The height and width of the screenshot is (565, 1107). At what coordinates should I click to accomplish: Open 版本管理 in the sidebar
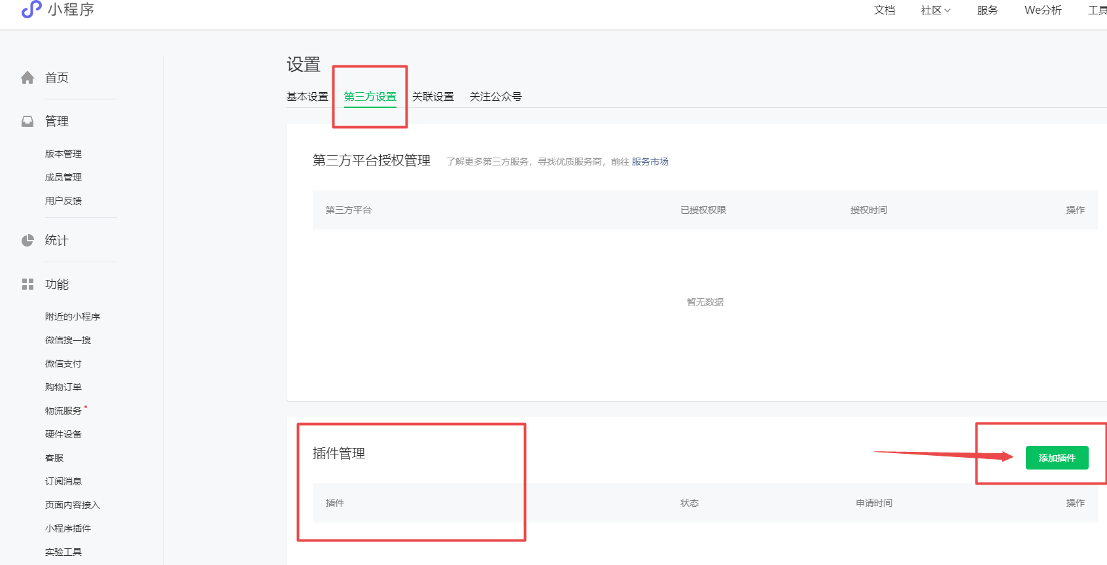[x=63, y=154]
